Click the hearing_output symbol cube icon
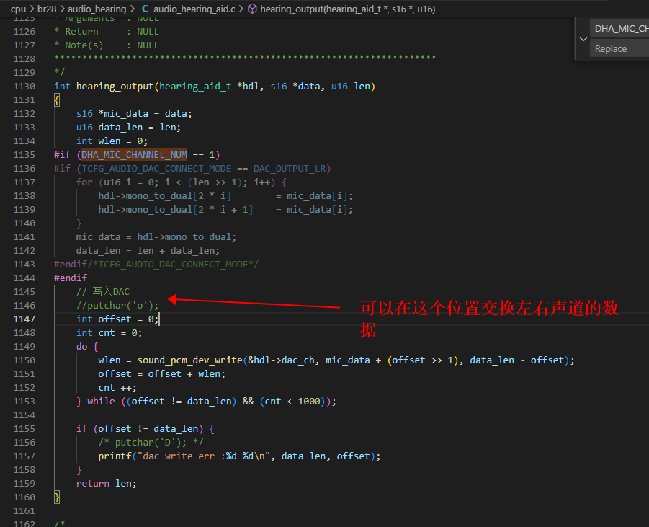649x527 pixels. click(x=252, y=9)
